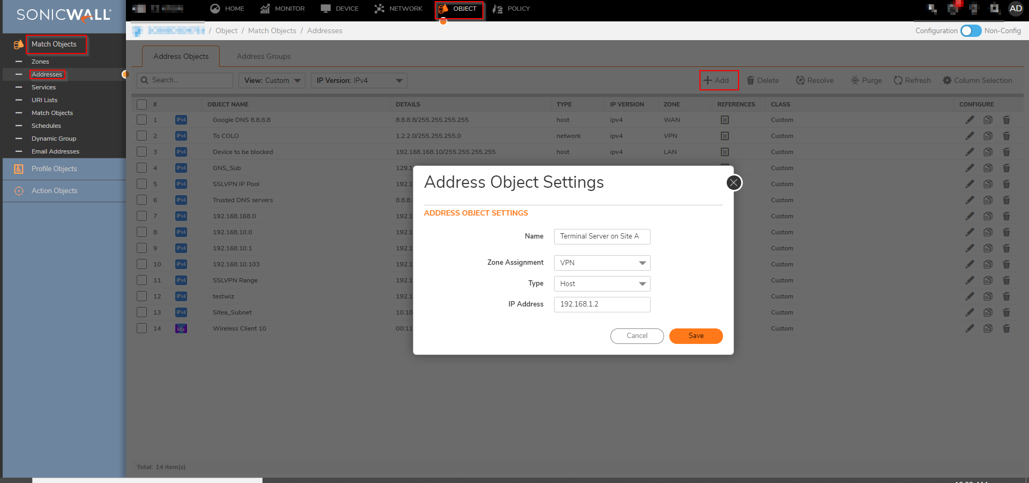The width and height of the screenshot is (1029, 483).
Task: Click the Refresh toolbar icon
Action: click(898, 80)
